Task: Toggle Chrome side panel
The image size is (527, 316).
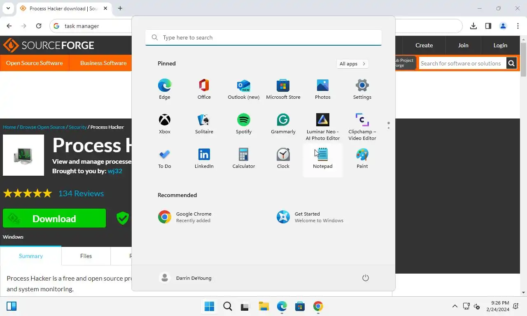Action: (x=488, y=26)
